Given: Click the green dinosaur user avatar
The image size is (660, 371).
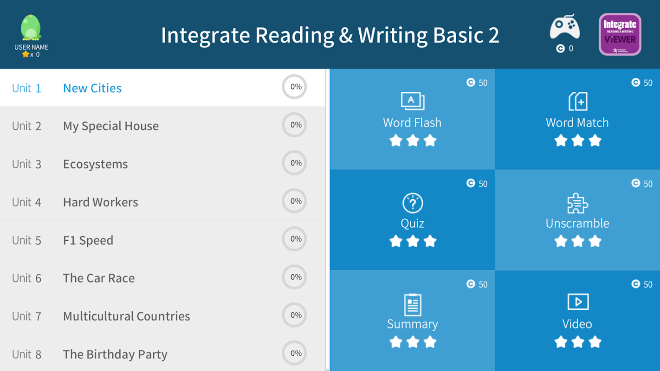Looking at the screenshot, I should [x=31, y=28].
